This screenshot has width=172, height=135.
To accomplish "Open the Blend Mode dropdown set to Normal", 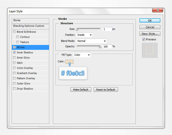I will 91,41.
